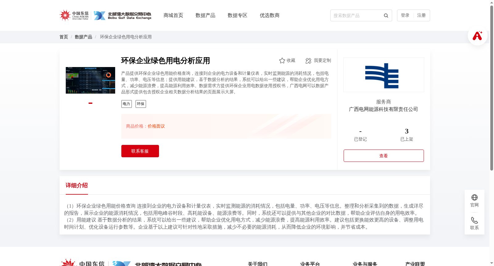Click 数据产品 in the breadcrumb
The image size is (494, 266).
83,37
